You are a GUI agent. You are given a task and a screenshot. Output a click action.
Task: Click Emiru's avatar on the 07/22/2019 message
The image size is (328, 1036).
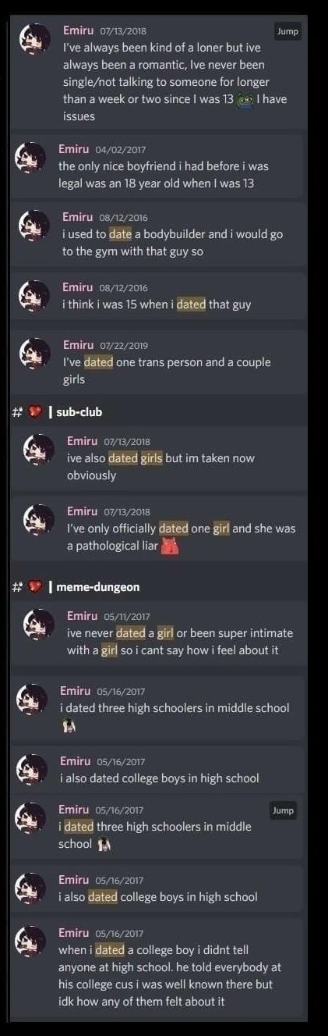pos(34,354)
